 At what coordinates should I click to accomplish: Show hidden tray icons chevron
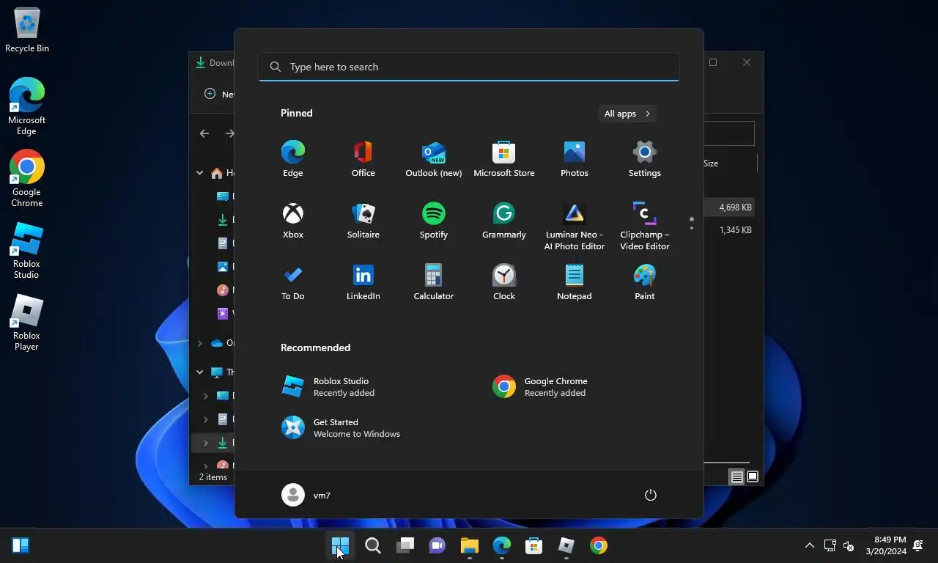[809, 545]
